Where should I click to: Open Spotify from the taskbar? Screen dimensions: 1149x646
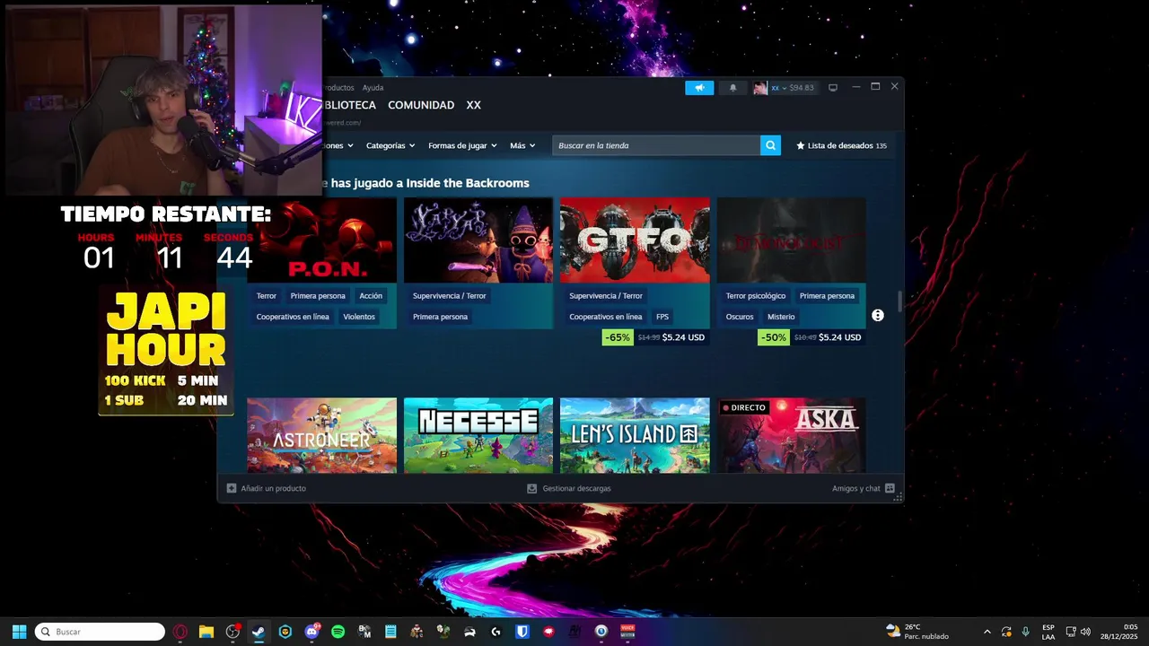[338, 632]
